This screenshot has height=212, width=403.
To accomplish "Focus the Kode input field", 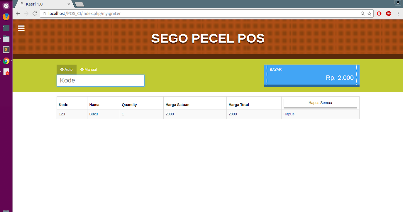I will coord(101,80).
